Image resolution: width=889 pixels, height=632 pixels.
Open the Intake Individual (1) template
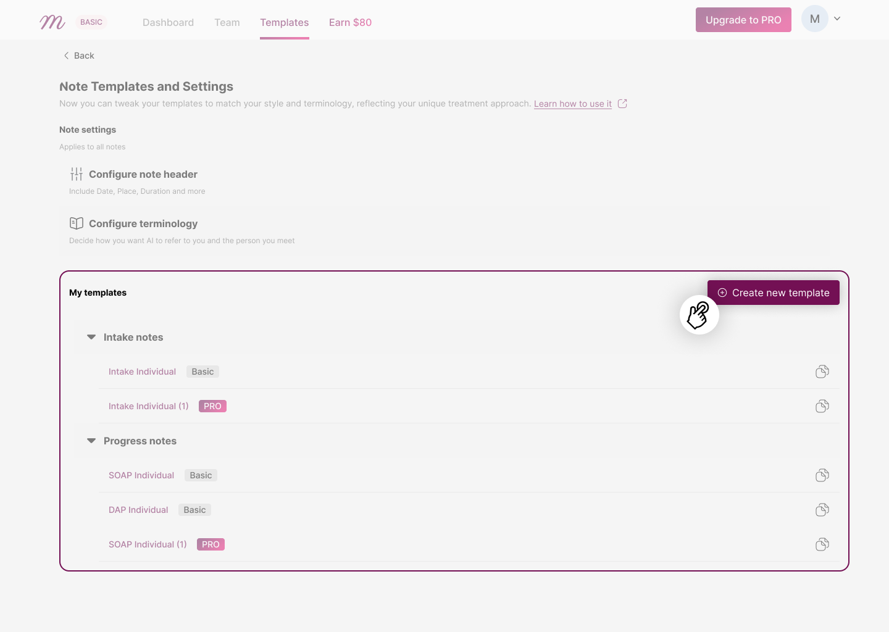pyautogui.click(x=149, y=406)
